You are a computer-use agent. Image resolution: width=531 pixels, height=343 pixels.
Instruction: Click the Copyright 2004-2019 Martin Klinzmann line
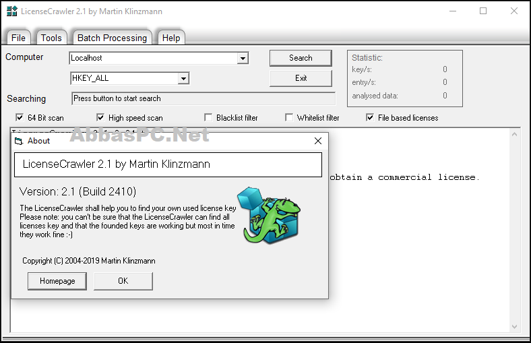coord(89,261)
